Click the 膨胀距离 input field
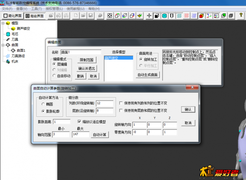This screenshot has width=246, height=180. pos(62,122)
